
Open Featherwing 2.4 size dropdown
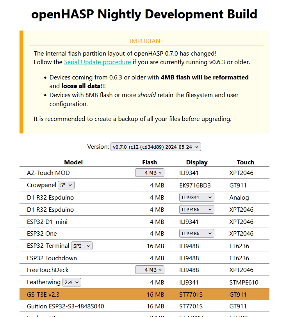pos(71,282)
